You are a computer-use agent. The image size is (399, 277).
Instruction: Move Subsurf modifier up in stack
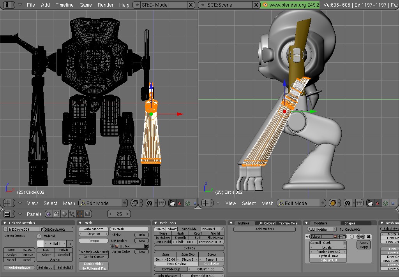click(x=358, y=237)
